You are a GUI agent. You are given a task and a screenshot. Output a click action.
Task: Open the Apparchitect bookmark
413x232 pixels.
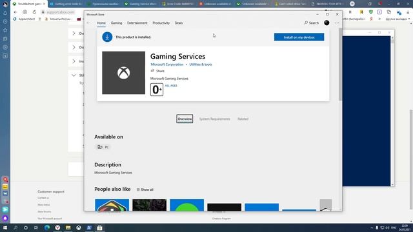pyautogui.click(x=24, y=19)
